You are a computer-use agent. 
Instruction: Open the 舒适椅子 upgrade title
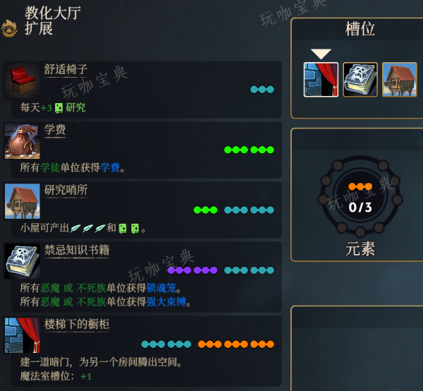tap(66, 69)
